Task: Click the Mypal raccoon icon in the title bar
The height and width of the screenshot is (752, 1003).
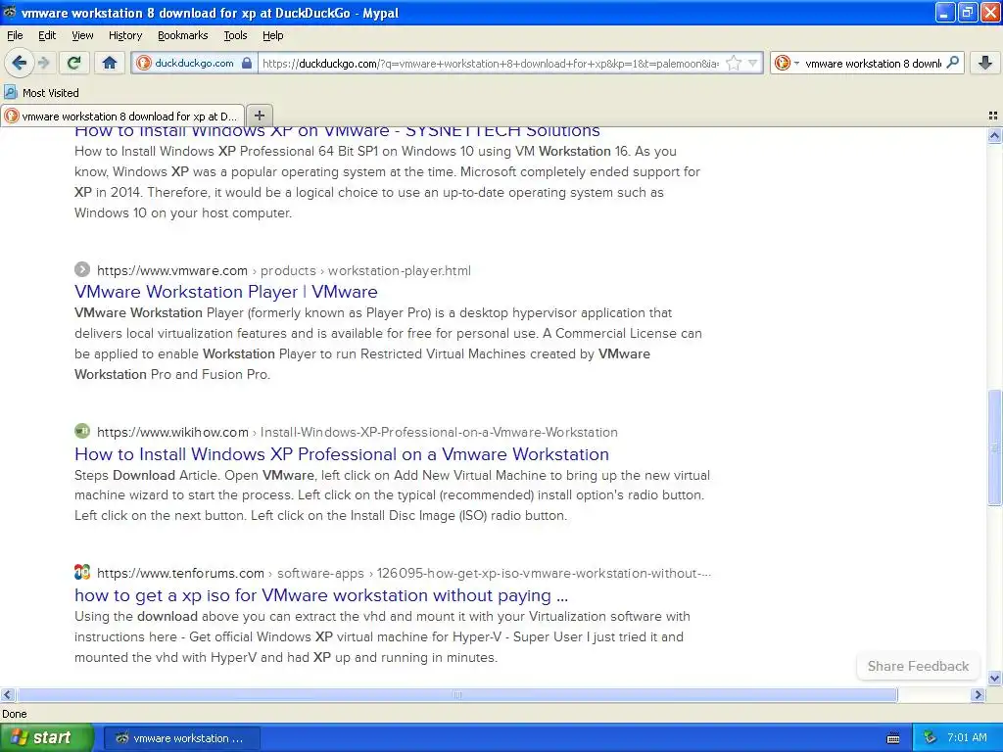Action: [9, 12]
